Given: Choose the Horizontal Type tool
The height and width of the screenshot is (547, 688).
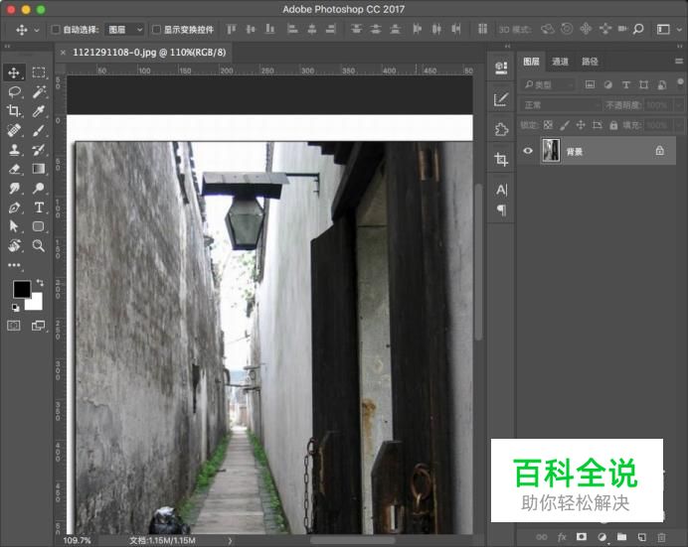Looking at the screenshot, I should point(39,207).
